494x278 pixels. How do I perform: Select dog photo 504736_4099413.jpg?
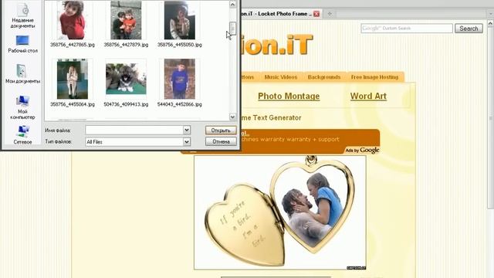[126, 79]
